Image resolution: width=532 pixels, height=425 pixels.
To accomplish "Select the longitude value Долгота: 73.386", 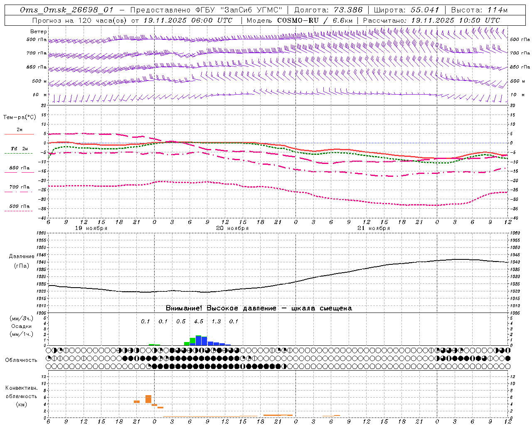I will (328, 10).
